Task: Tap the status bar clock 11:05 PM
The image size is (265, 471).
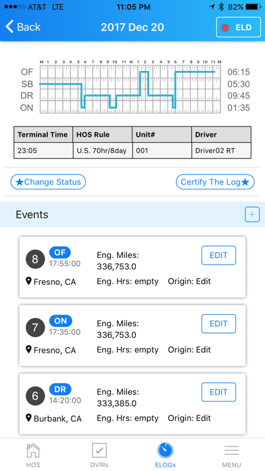Action: pyautogui.click(x=134, y=7)
